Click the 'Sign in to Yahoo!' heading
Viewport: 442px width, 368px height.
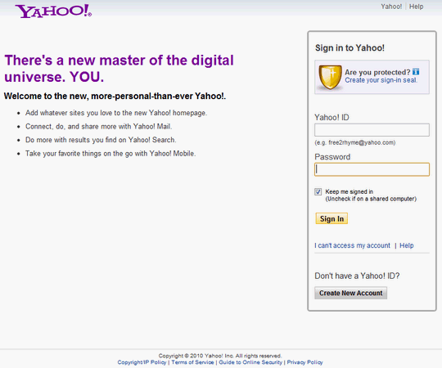pyautogui.click(x=350, y=48)
